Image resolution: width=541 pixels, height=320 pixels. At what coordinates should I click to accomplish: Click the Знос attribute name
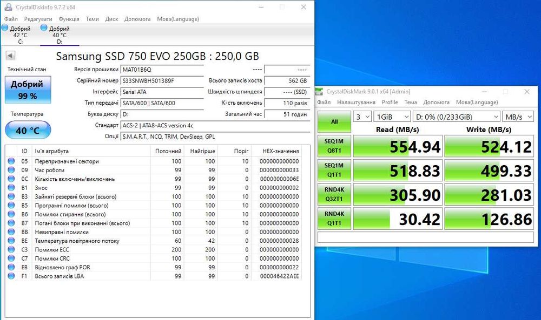pos(41,188)
